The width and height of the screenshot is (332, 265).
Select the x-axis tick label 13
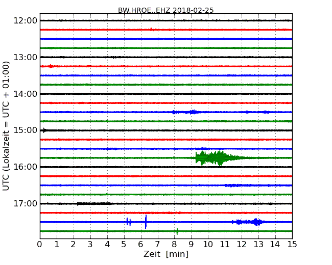tap(258, 245)
